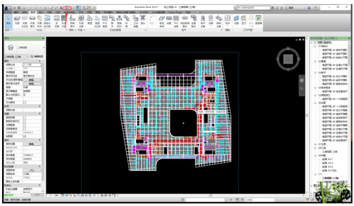Toggle the checked Section Box checkbox
The width and height of the screenshot is (354, 206).
tap(24, 136)
